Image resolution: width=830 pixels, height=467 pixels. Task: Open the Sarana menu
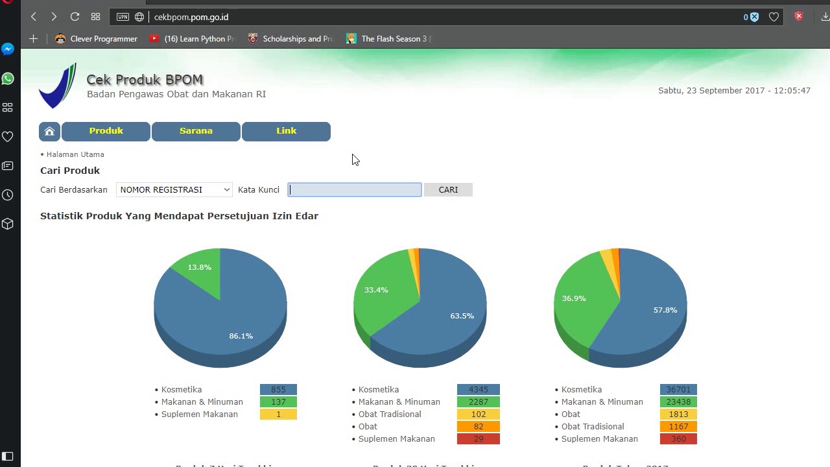[196, 131]
